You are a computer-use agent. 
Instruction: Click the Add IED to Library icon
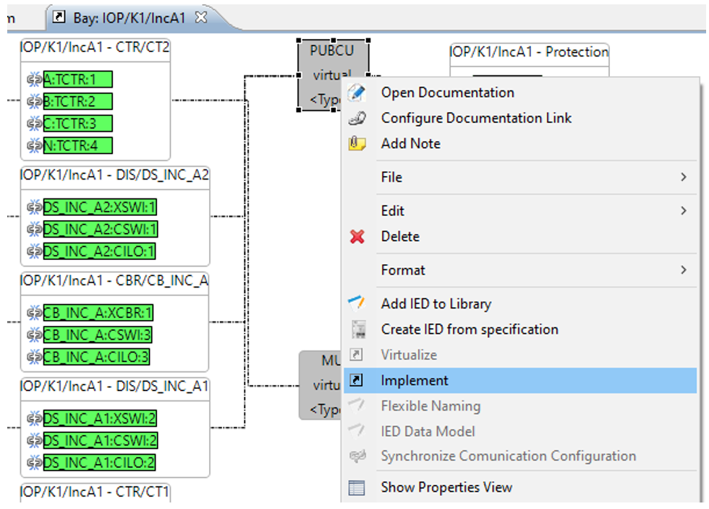357,304
